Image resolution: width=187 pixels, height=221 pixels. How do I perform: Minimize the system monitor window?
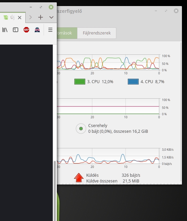tap(156, 11)
